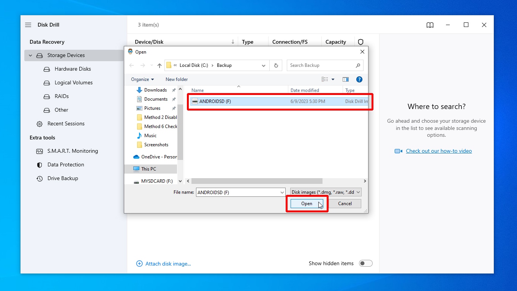The height and width of the screenshot is (291, 517).
Task: Click the Logical Volumes drive icon
Action: [x=47, y=83]
